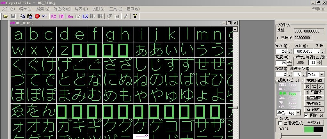Click the open file folder icon
327x139 pixels.
pyautogui.click(x=6, y=16)
